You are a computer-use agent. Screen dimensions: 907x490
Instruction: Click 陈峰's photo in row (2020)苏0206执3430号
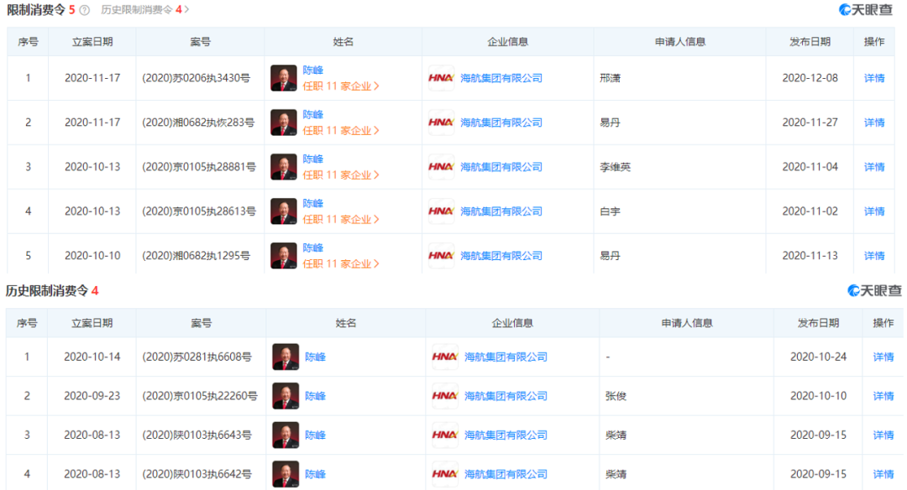(x=284, y=78)
